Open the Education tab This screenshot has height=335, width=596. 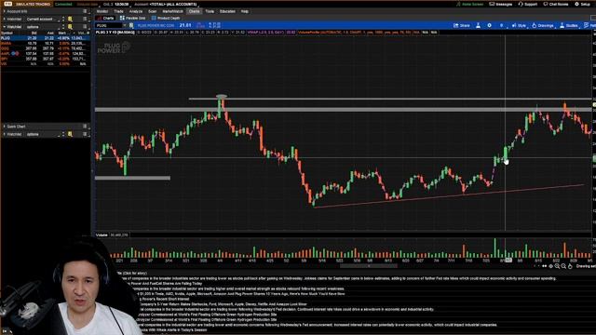pyautogui.click(x=227, y=11)
